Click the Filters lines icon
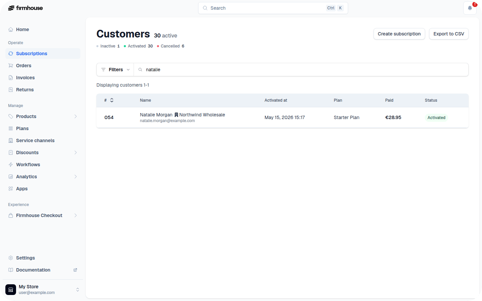The width and height of the screenshot is (482, 301). tap(103, 70)
